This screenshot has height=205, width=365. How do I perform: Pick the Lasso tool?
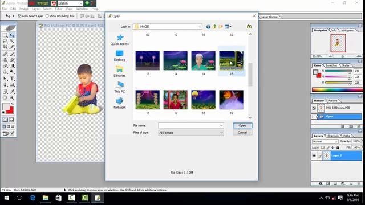point(5,41)
